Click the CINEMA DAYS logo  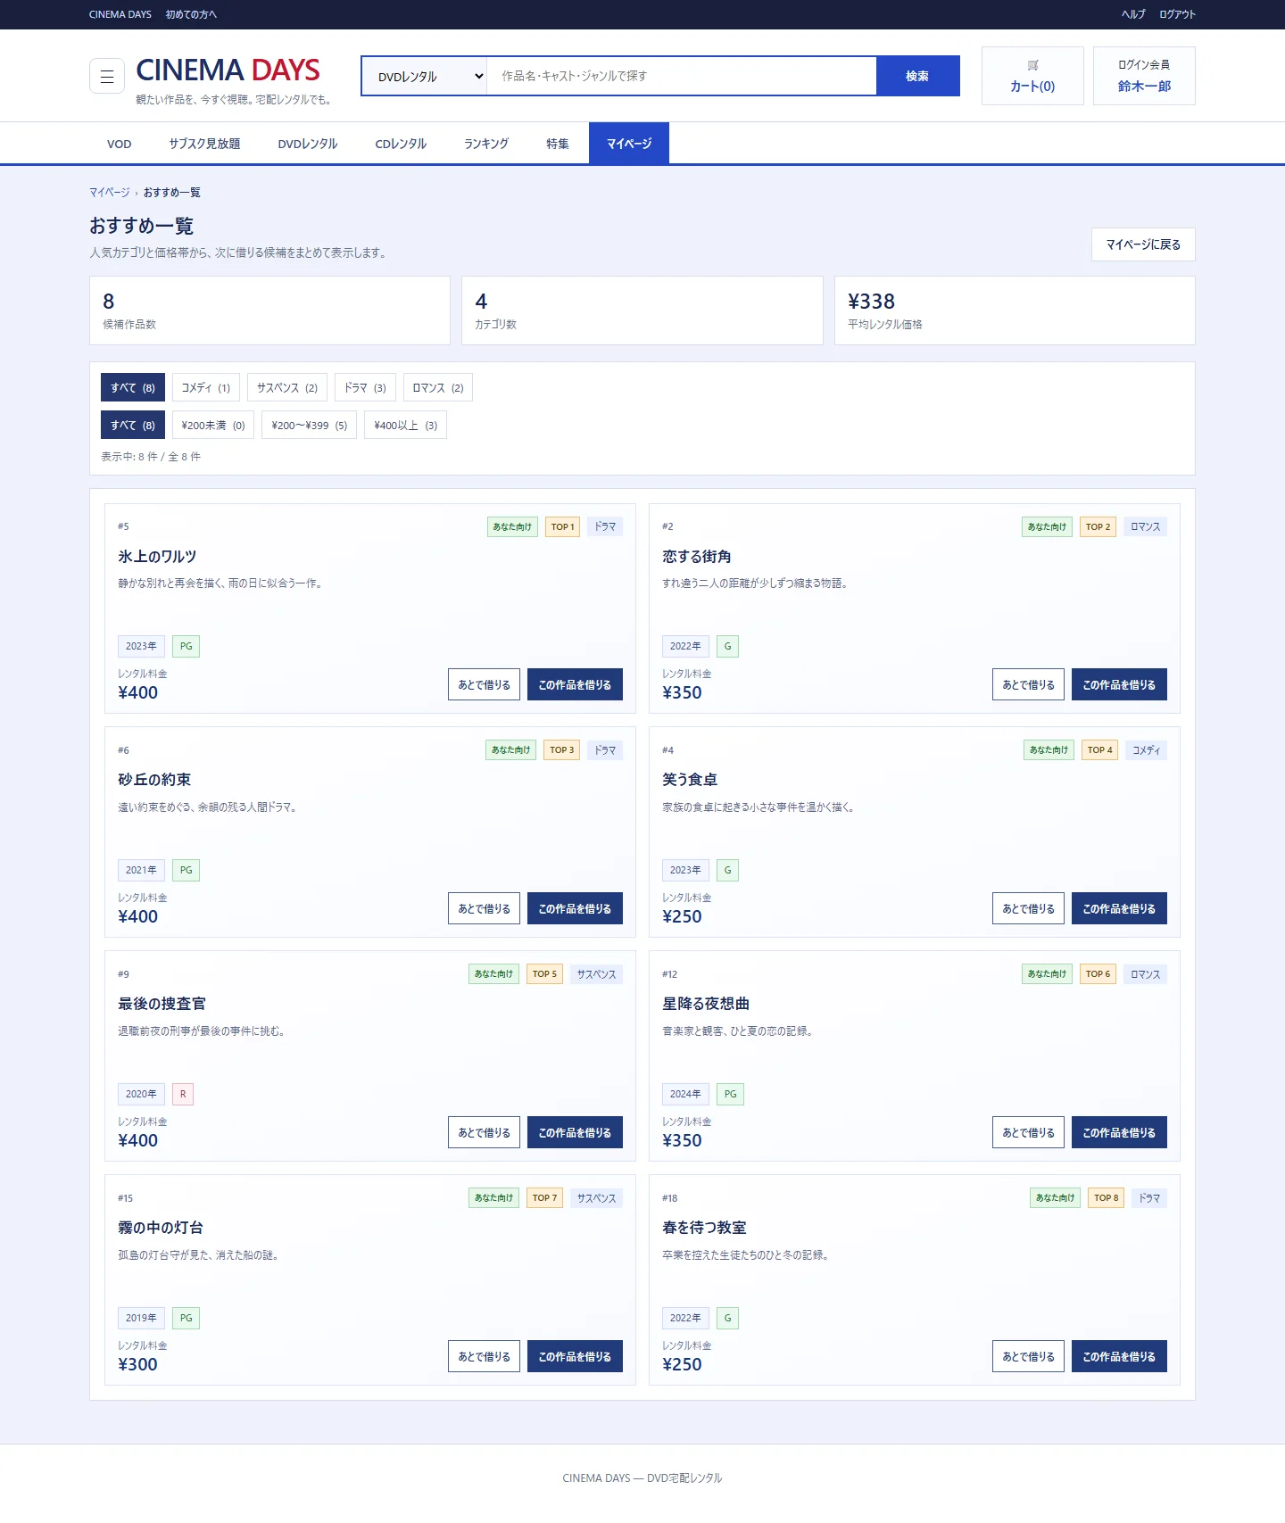click(x=228, y=70)
